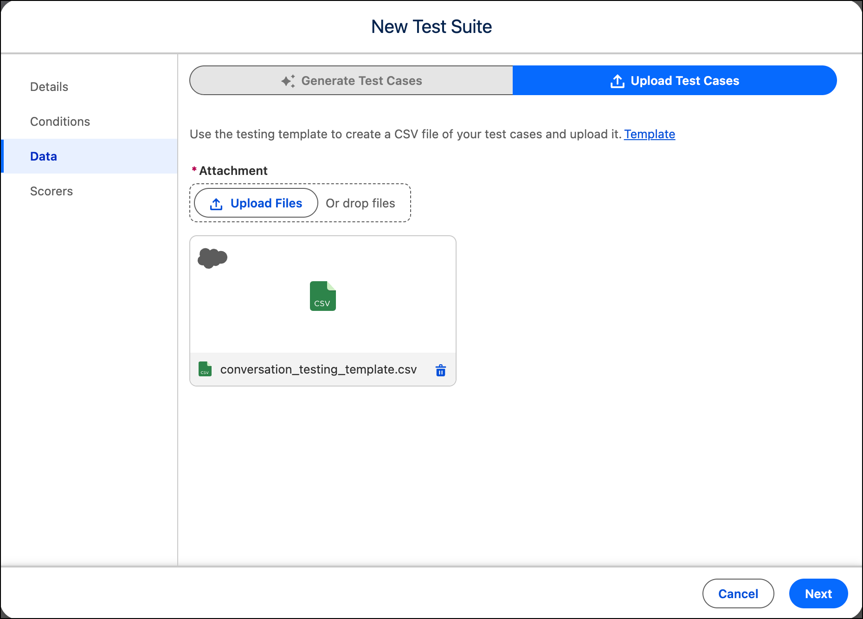The width and height of the screenshot is (863, 619).
Task: Click the New Test Suite heading
Action: 431,27
